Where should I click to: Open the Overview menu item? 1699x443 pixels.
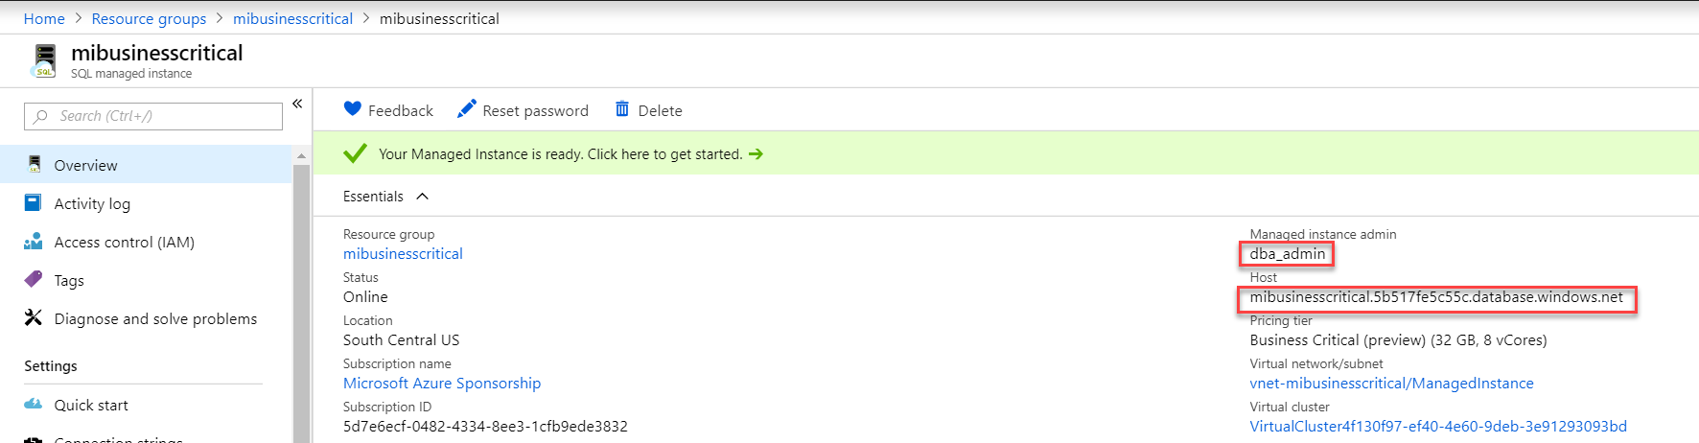tap(85, 165)
